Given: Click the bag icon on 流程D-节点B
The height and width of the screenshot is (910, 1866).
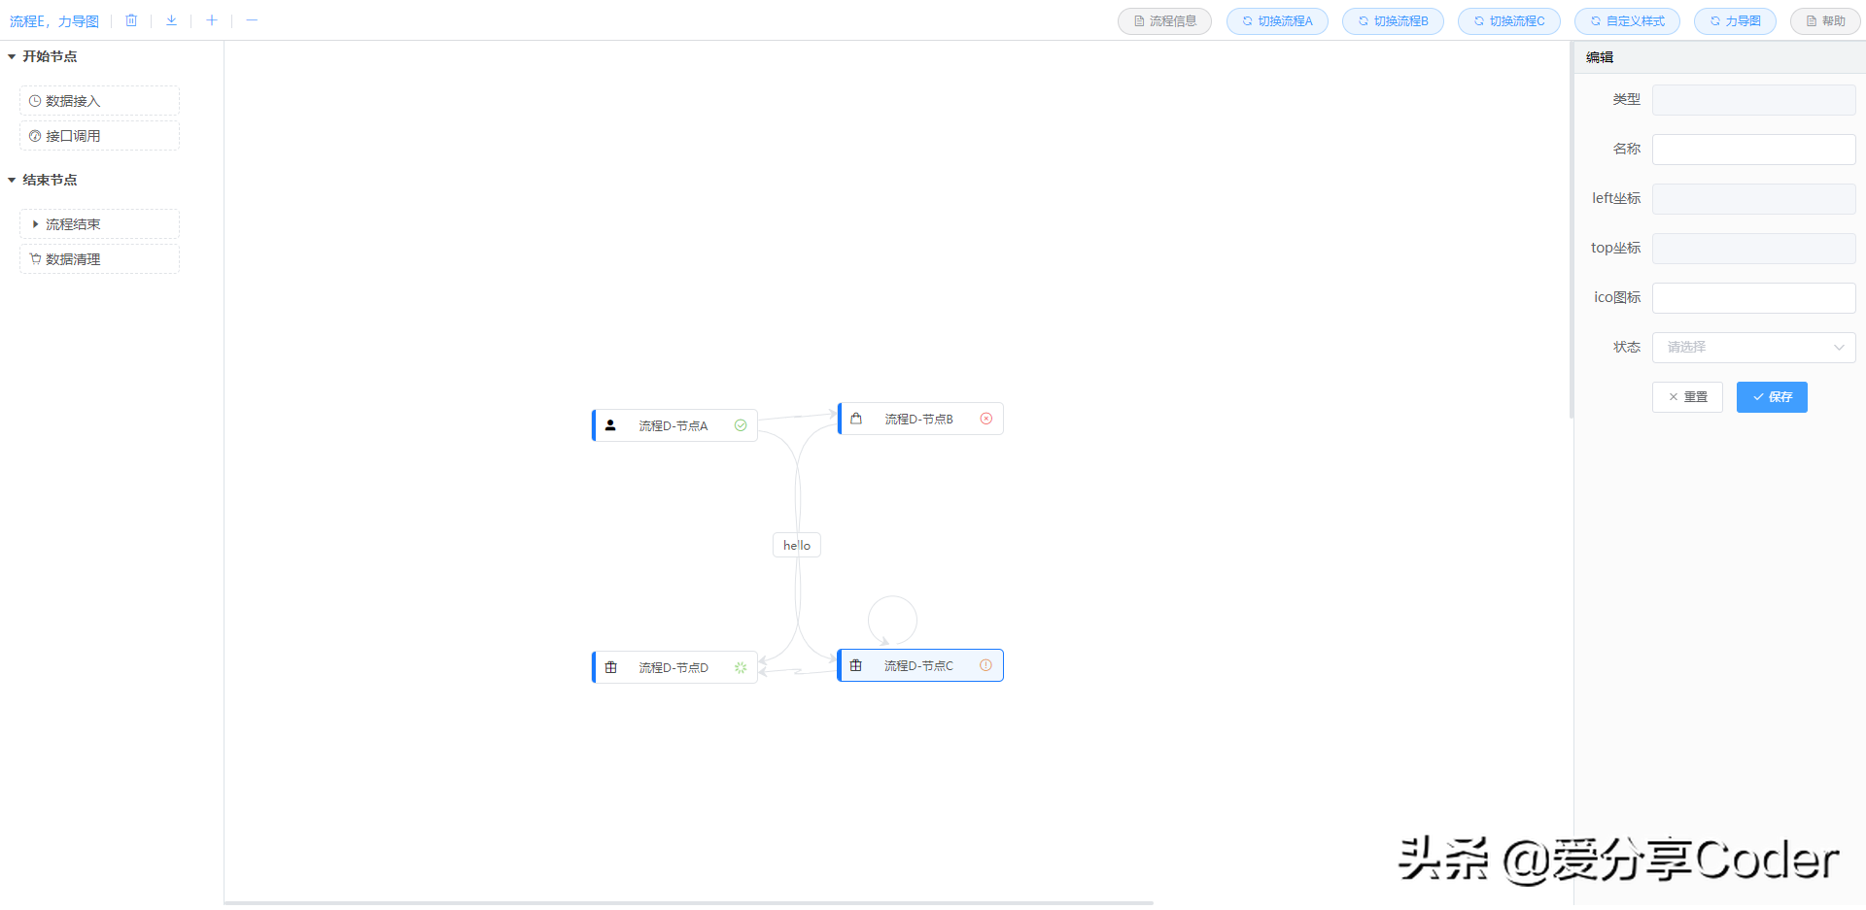Looking at the screenshot, I should pyautogui.click(x=856, y=419).
